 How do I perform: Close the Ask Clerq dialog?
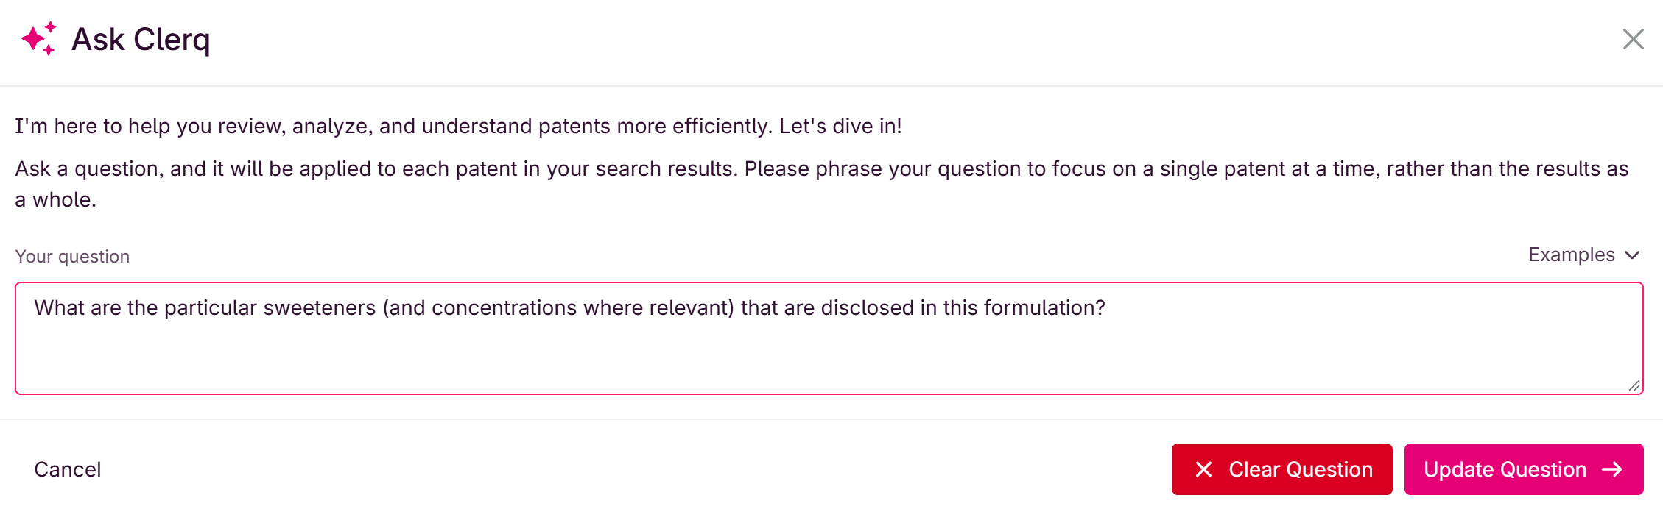1633,39
